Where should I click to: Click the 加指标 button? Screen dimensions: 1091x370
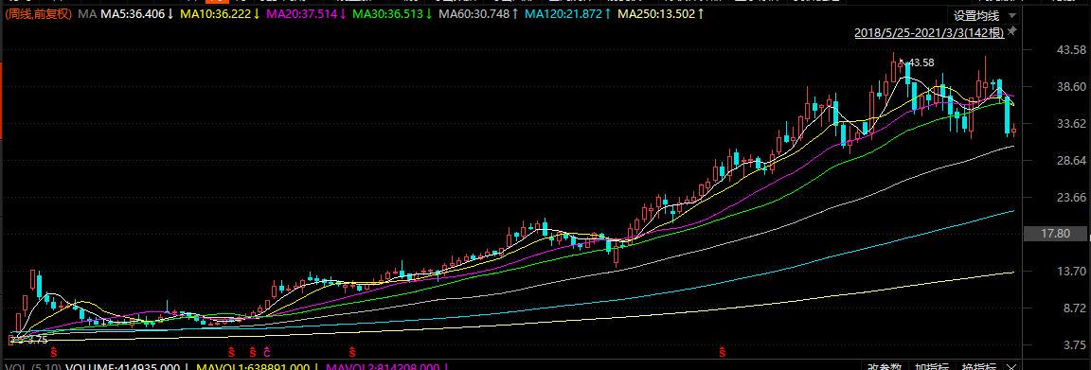coord(931,366)
